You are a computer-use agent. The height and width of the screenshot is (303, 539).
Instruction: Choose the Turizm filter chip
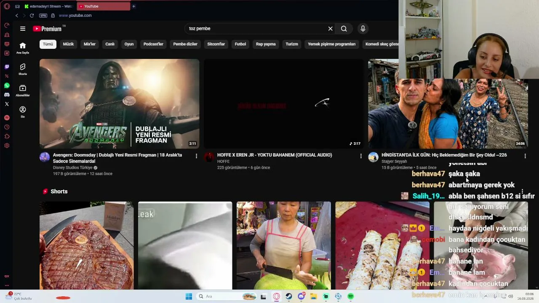[x=292, y=44]
